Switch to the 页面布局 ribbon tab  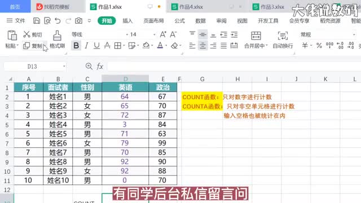(x=153, y=21)
